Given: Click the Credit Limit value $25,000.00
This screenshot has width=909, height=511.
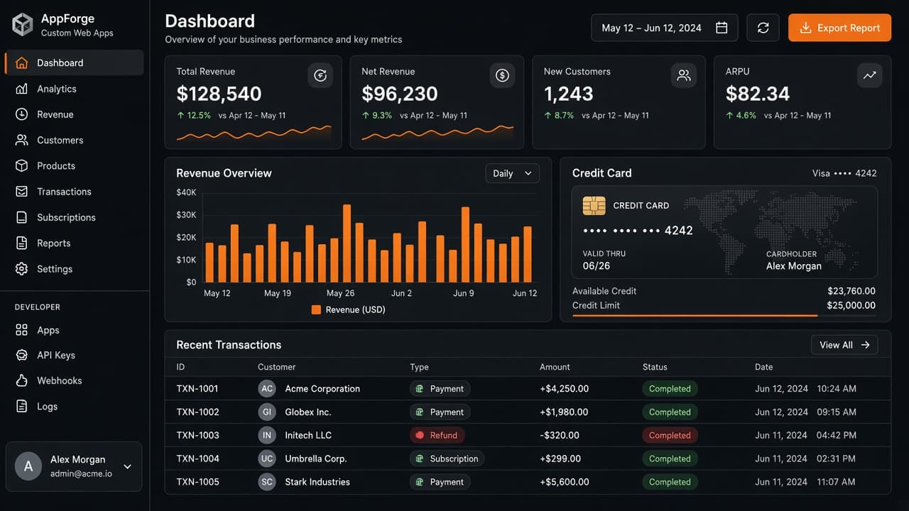Looking at the screenshot, I should point(851,305).
